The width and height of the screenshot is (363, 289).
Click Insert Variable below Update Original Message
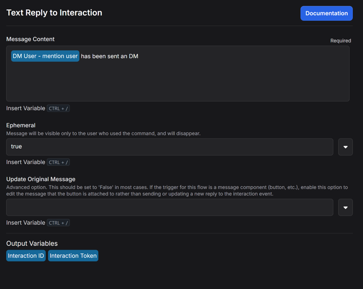[26, 223]
